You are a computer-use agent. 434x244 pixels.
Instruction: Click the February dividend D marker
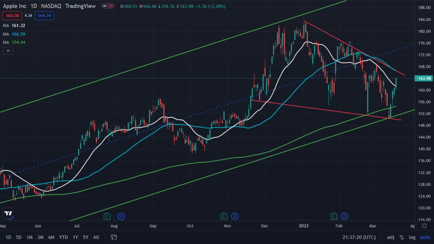pyautogui.click(x=344, y=216)
